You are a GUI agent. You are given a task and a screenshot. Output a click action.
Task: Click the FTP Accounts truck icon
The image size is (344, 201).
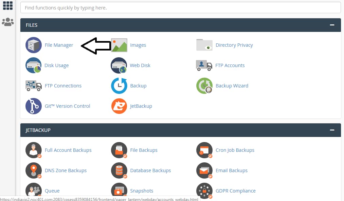(204, 65)
